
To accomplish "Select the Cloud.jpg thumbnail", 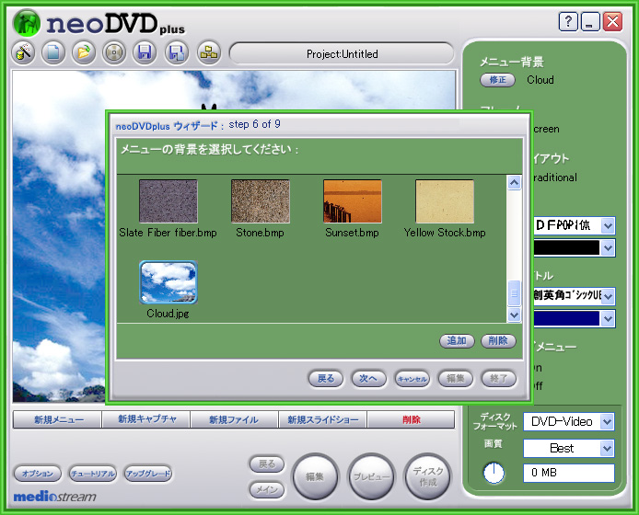I will point(168,282).
